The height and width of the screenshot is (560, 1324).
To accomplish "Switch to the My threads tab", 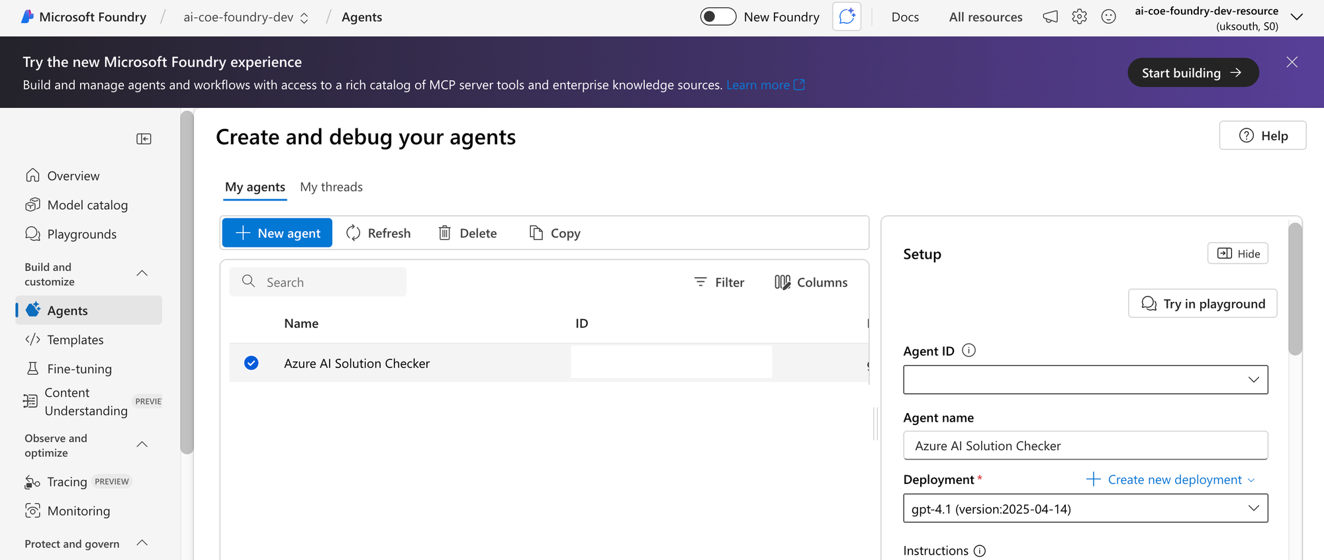I will (x=331, y=187).
